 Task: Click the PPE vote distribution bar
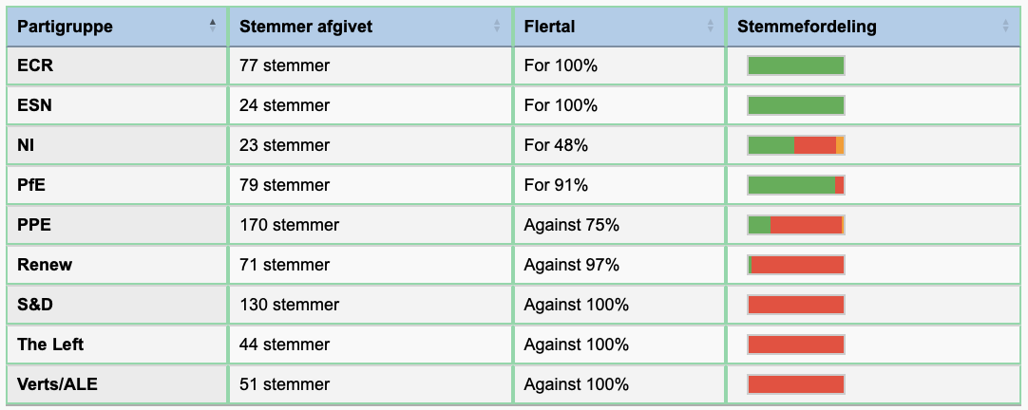coord(796,225)
